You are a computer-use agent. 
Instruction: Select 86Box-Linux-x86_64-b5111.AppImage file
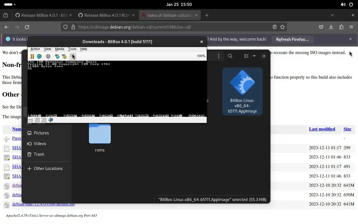[242, 92]
